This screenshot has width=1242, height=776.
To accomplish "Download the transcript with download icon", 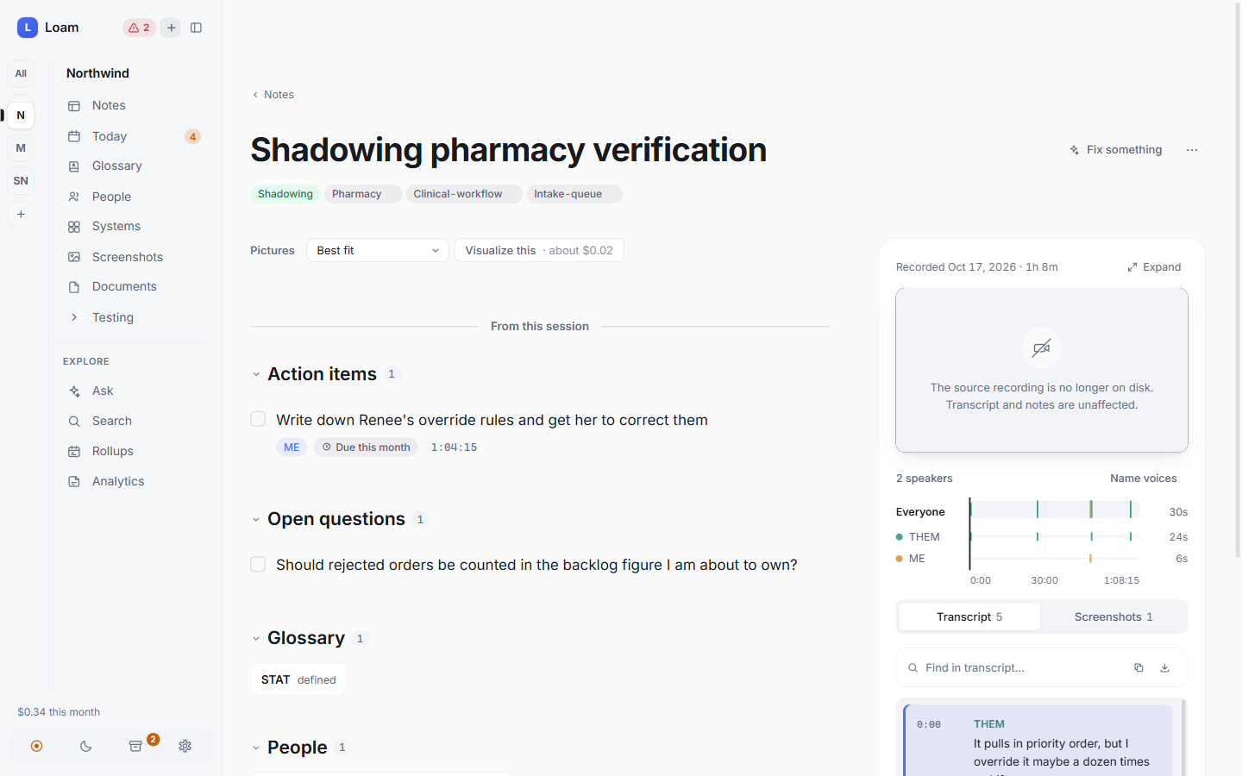I will point(1164,667).
